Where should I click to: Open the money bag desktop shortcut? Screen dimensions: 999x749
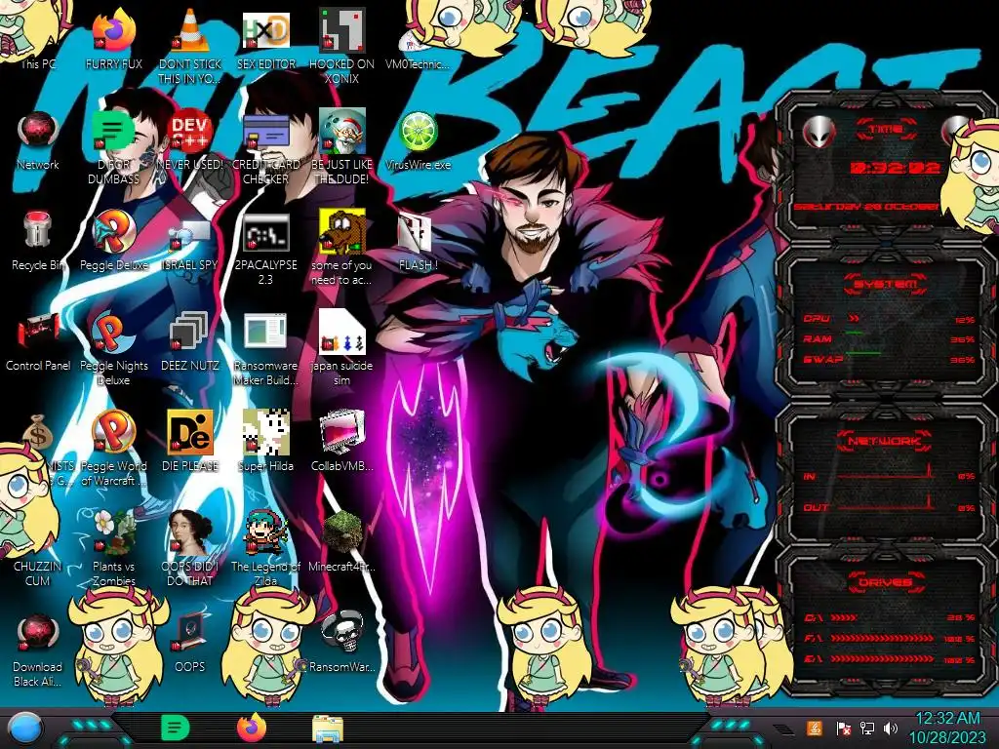[38, 432]
